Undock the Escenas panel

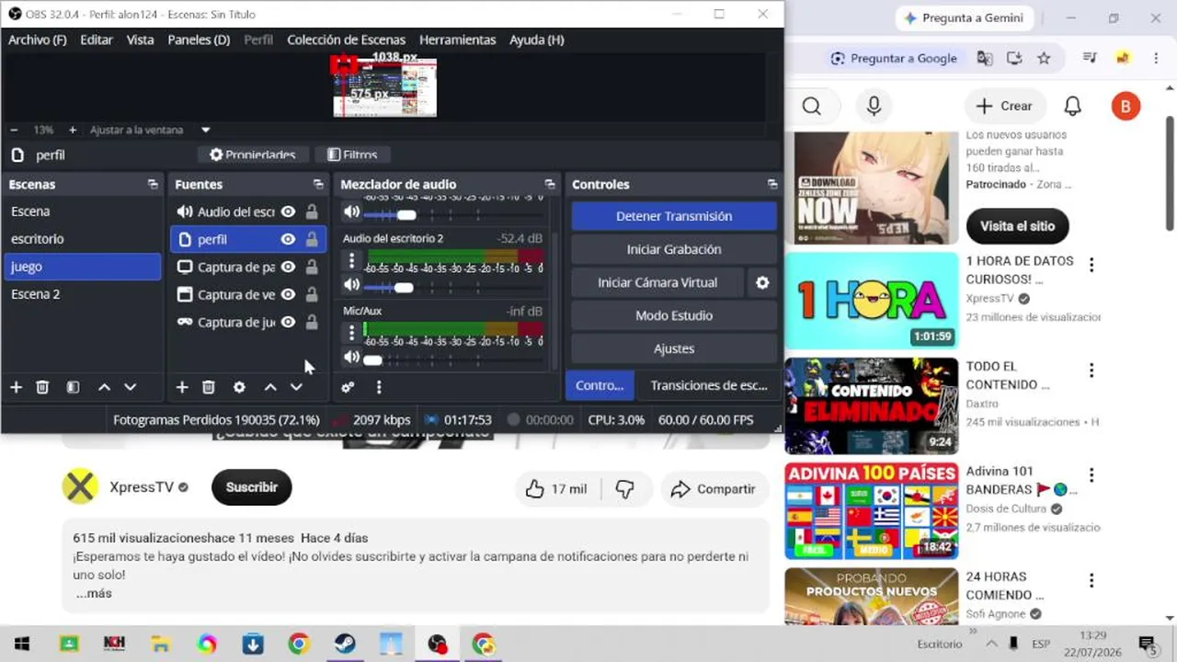(153, 184)
